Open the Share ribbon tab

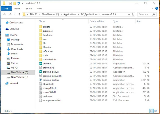[x=29, y=8]
